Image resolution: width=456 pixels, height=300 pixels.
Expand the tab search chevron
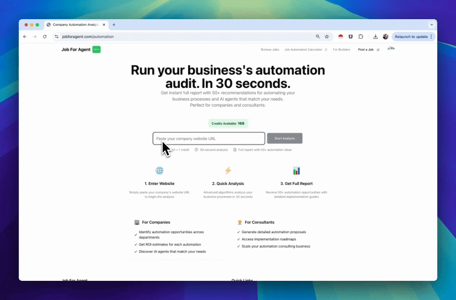431,25
